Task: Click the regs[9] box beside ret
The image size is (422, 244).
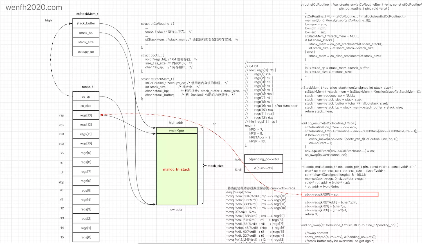Action: [x=86, y=153]
